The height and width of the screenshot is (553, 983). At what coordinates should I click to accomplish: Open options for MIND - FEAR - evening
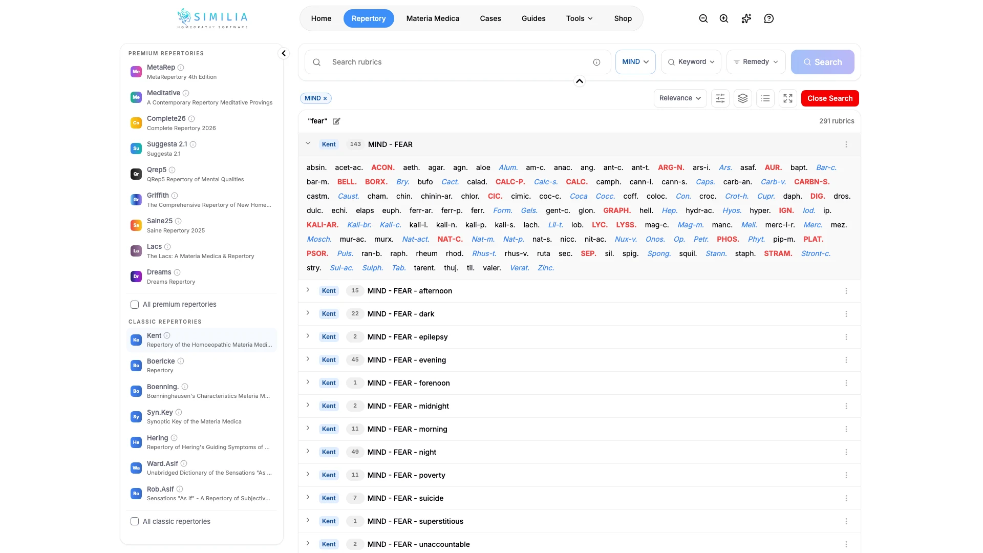846,360
